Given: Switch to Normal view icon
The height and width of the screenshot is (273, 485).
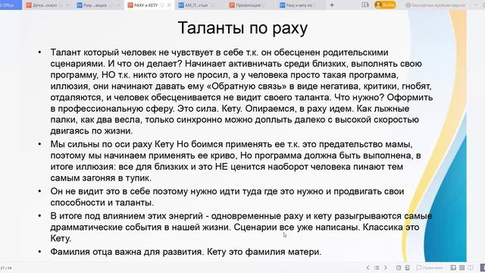Looking at the screenshot, I should [453, 268].
